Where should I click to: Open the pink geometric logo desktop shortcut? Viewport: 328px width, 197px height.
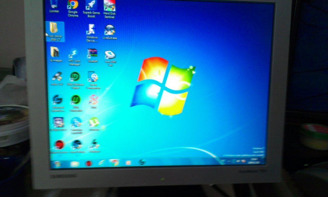(x=93, y=102)
